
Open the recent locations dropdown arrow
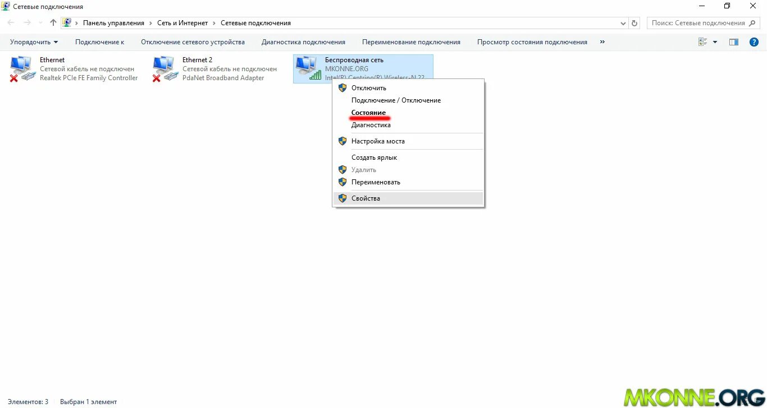click(40, 24)
